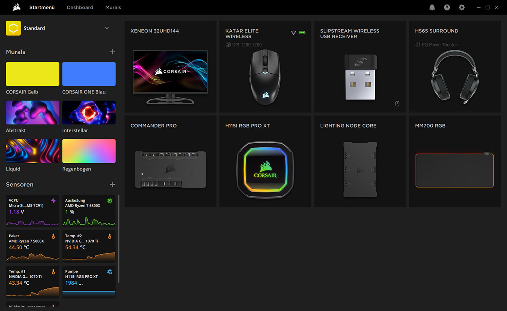Minimize the iCUE window
Image resolution: width=507 pixels, height=311 pixels.
479,7
